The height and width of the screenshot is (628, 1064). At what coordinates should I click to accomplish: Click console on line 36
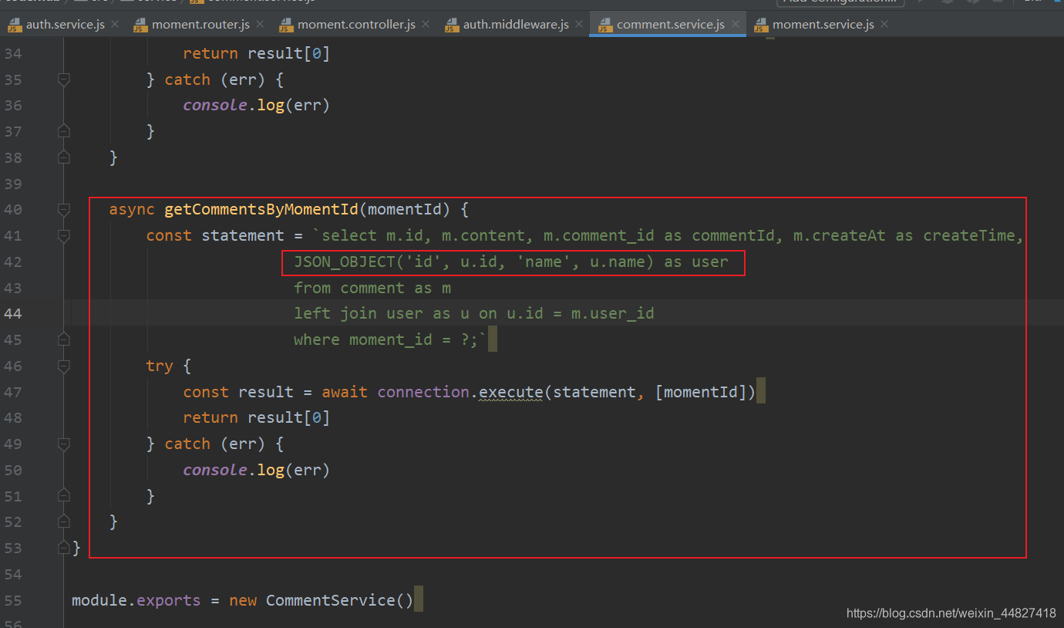[x=214, y=105]
